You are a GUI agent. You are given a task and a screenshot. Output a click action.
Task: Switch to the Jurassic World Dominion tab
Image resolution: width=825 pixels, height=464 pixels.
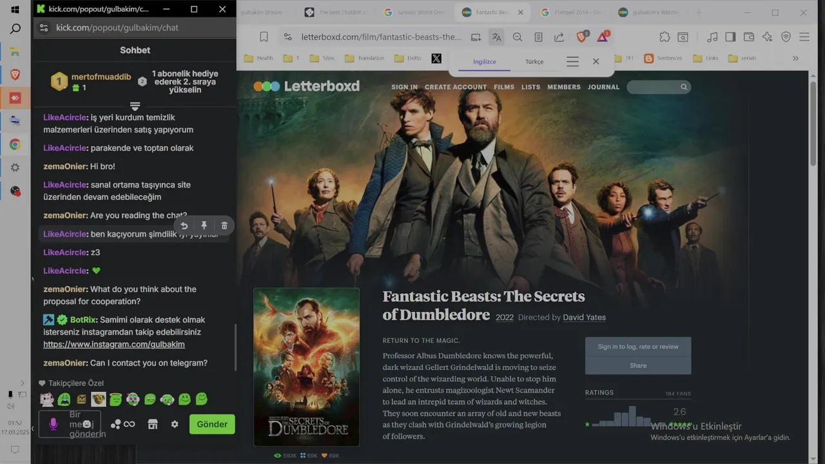[x=414, y=12]
